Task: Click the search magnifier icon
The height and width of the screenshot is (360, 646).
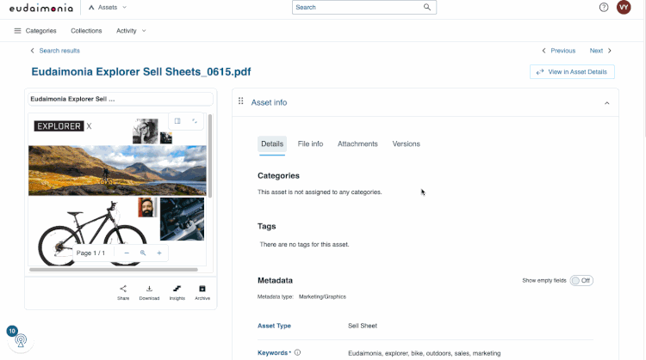Action: 427,7
